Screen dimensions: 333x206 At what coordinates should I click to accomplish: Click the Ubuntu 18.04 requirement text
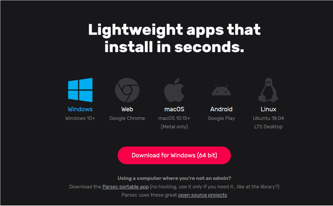tap(268, 118)
